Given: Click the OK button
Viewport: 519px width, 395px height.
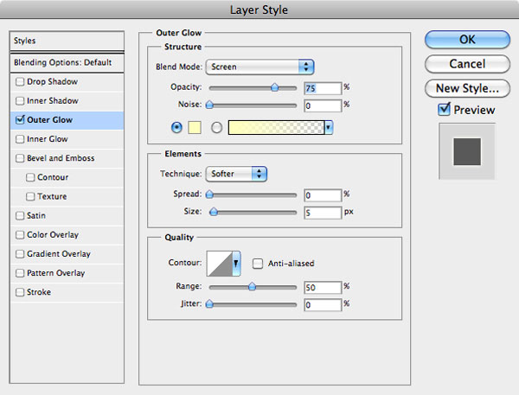Looking at the screenshot, I should pyautogui.click(x=466, y=41).
